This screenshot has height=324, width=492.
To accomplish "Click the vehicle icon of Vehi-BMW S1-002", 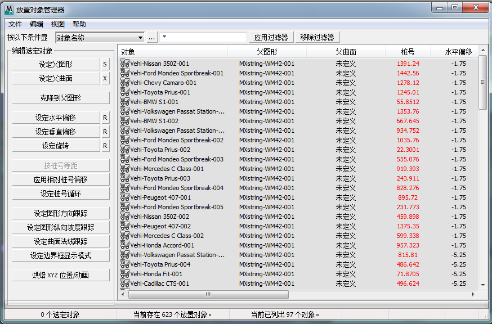I will [124, 121].
